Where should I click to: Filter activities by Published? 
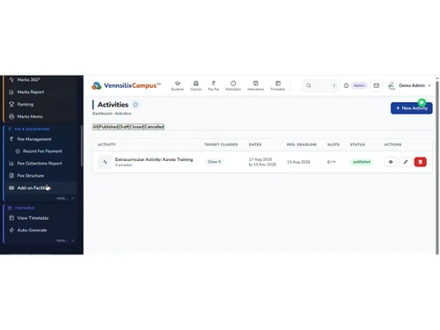(108, 127)
